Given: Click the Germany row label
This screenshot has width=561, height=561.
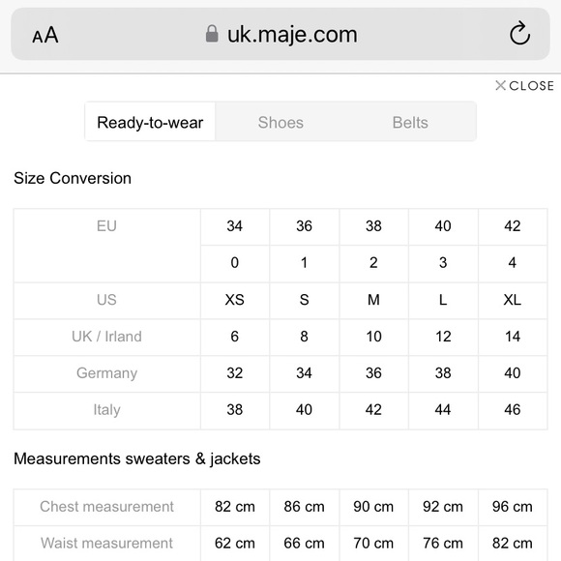Looking at the screenshot, I should [106, 373].
